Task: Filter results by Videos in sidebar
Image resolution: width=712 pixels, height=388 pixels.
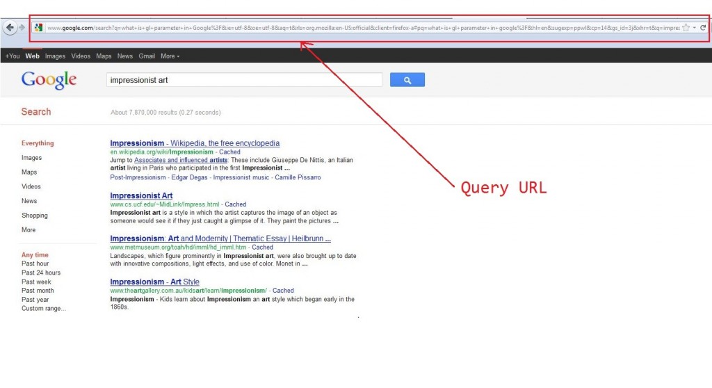Action: click(31, 186)
